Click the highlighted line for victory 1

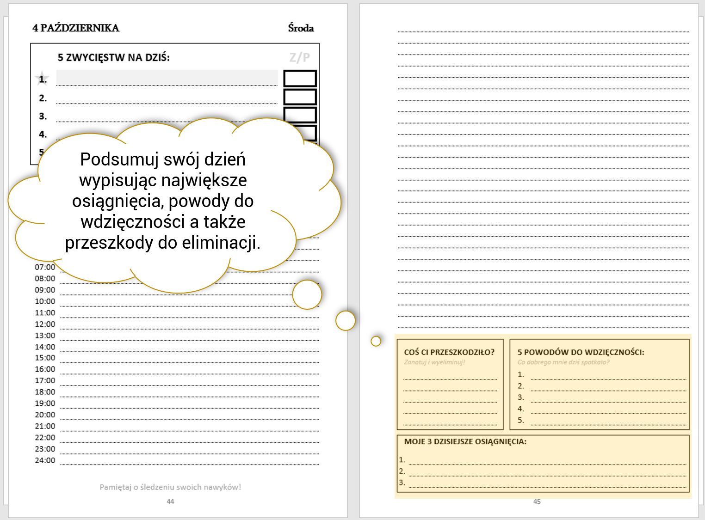pyautogui.click(x=167, y=78)
